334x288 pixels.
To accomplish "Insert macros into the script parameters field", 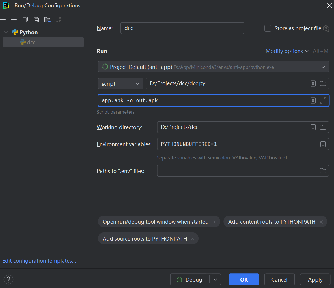I will pyautogui.click(x=313, y=100).
